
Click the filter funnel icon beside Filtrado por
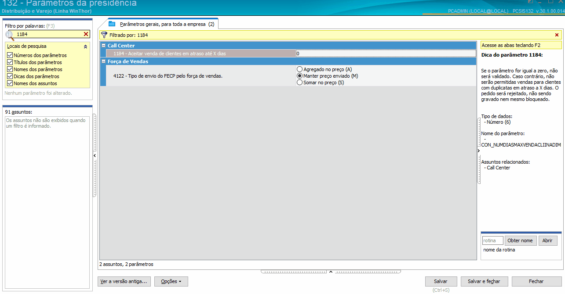[x=104, y=35]
